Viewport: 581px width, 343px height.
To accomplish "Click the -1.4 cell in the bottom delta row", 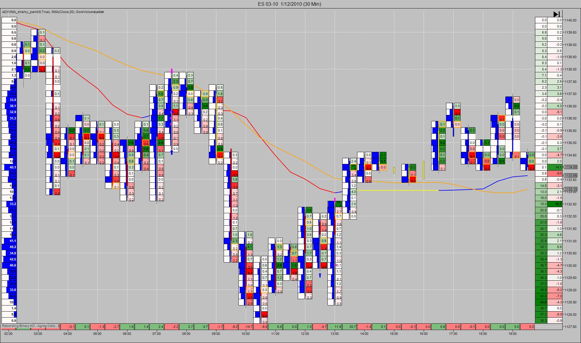I will (364, 327).
